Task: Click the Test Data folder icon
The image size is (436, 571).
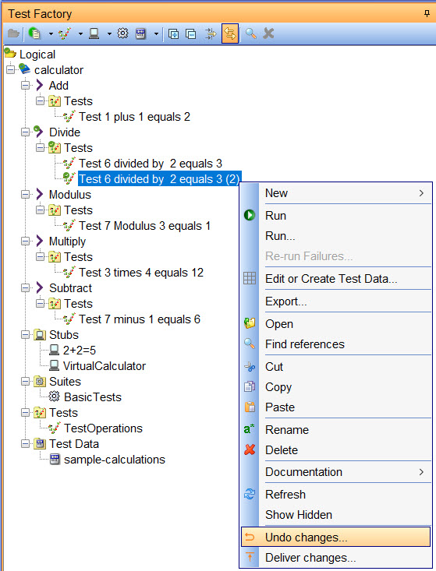Action: (40, 443)
